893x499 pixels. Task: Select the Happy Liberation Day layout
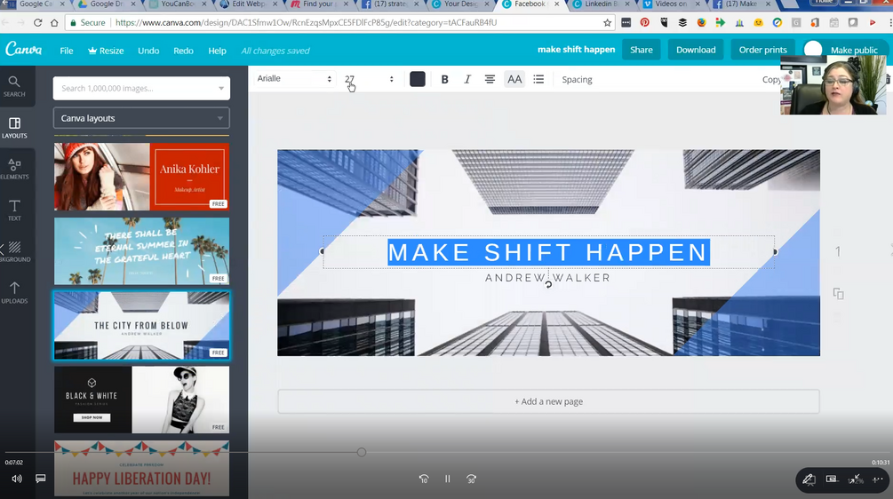[x=142, y=468]
